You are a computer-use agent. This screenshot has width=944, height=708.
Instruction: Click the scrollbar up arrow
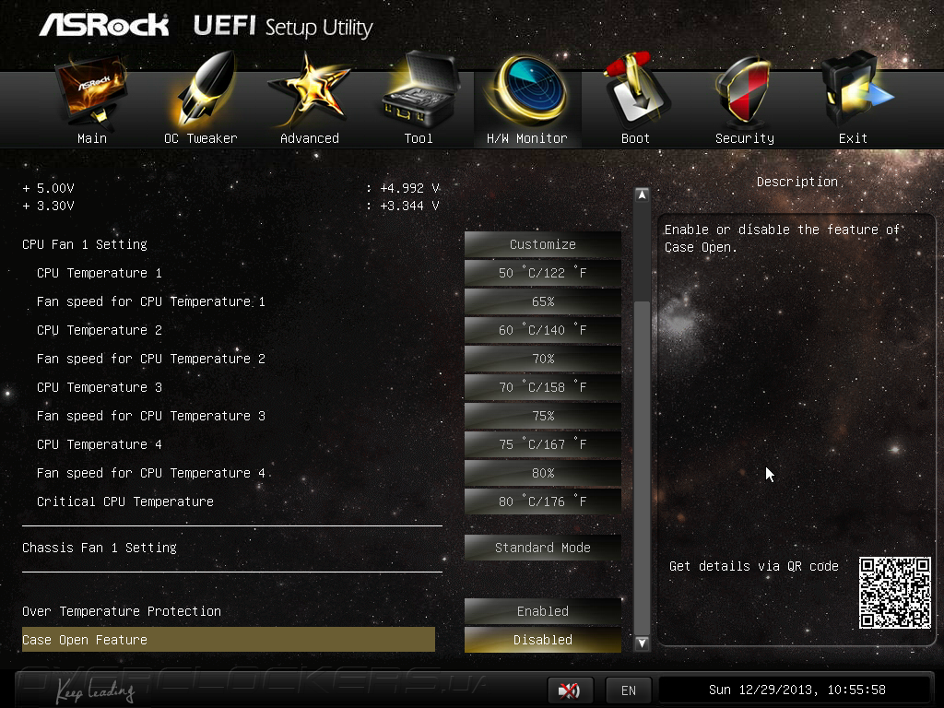pyautogui.click(x=642, y=195)
